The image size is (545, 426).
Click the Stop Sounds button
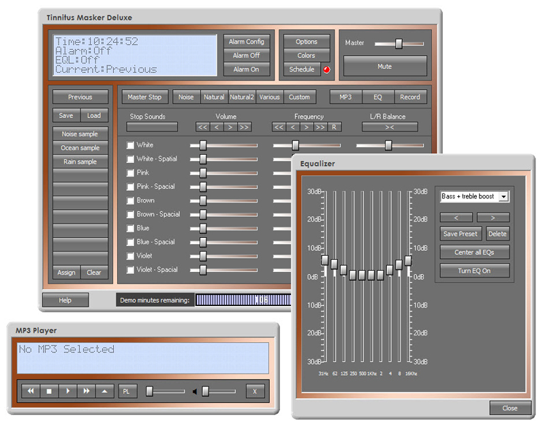click(152, 127)
